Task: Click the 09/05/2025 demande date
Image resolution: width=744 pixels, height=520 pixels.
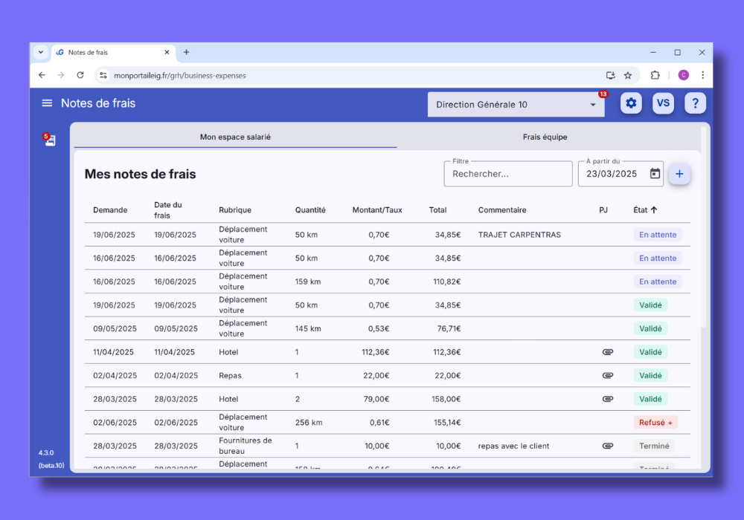Action: click(115, 328)
